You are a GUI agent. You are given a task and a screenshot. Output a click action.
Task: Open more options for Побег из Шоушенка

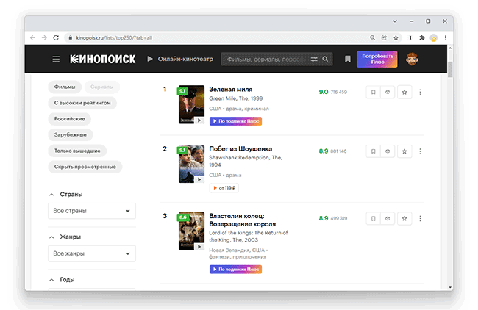(420, 151)
